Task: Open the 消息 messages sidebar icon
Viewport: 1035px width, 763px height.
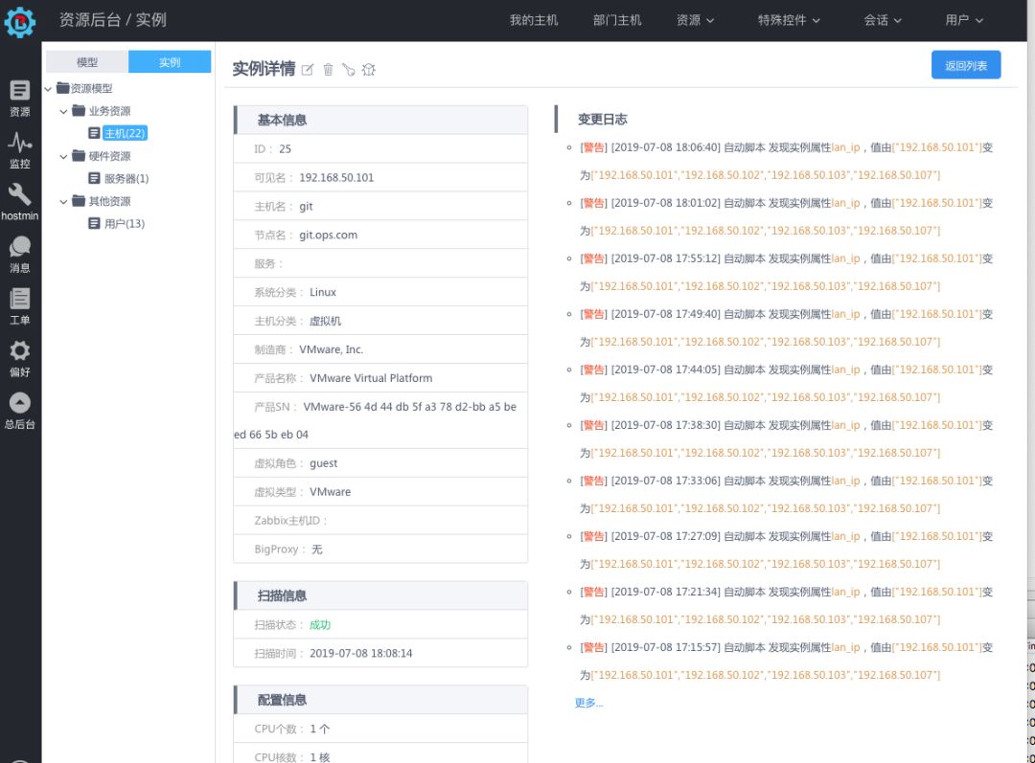Action: point(19,255)
